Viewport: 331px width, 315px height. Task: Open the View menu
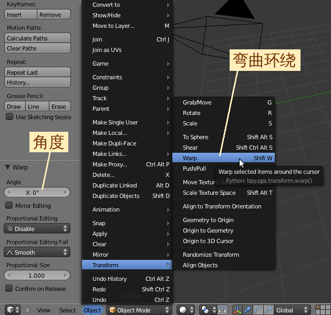click(x=44, y=310)
